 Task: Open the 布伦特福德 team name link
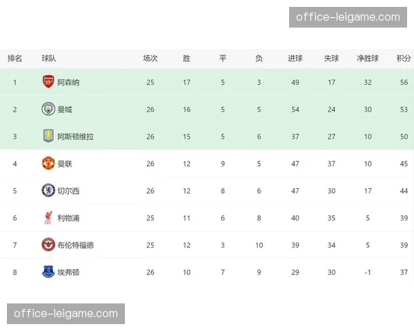pos(75,245)
